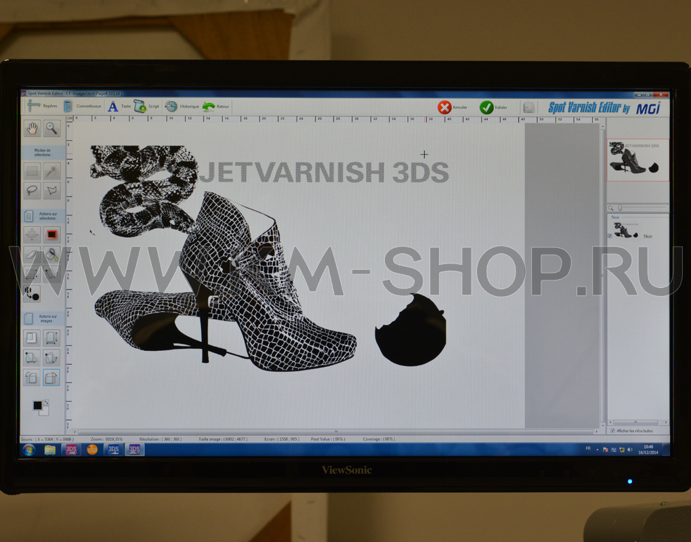Rotate image clockwise highlighted icon
The image size is (691, 542).
tap(51, 377)
